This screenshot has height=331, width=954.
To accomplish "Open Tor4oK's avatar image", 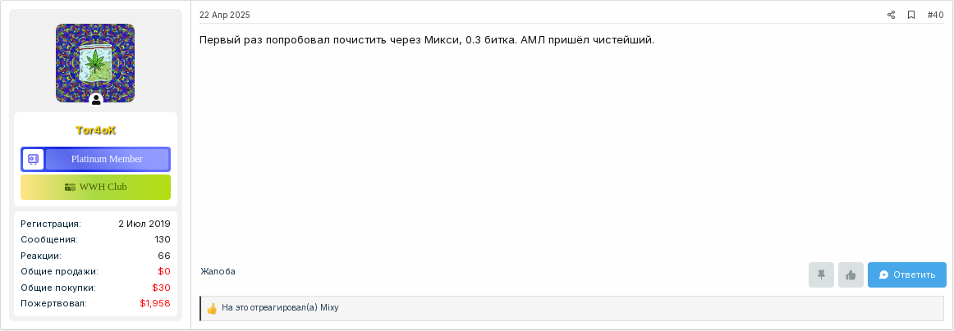I will [95, 63].
